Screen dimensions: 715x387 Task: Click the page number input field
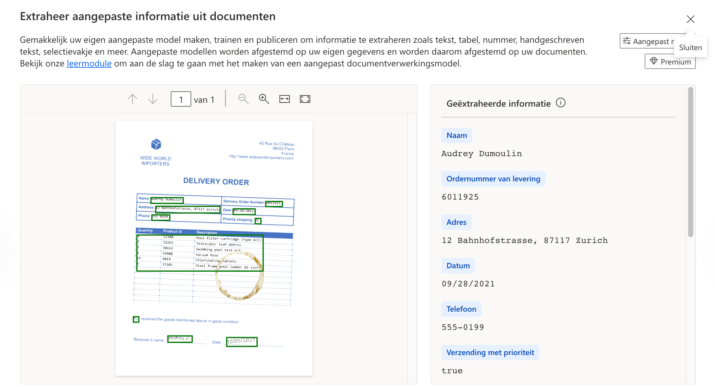(181, 99)
